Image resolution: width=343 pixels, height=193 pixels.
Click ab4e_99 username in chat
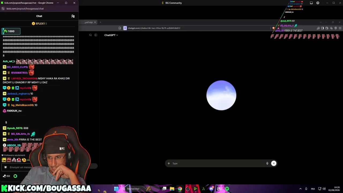[12, 140]
